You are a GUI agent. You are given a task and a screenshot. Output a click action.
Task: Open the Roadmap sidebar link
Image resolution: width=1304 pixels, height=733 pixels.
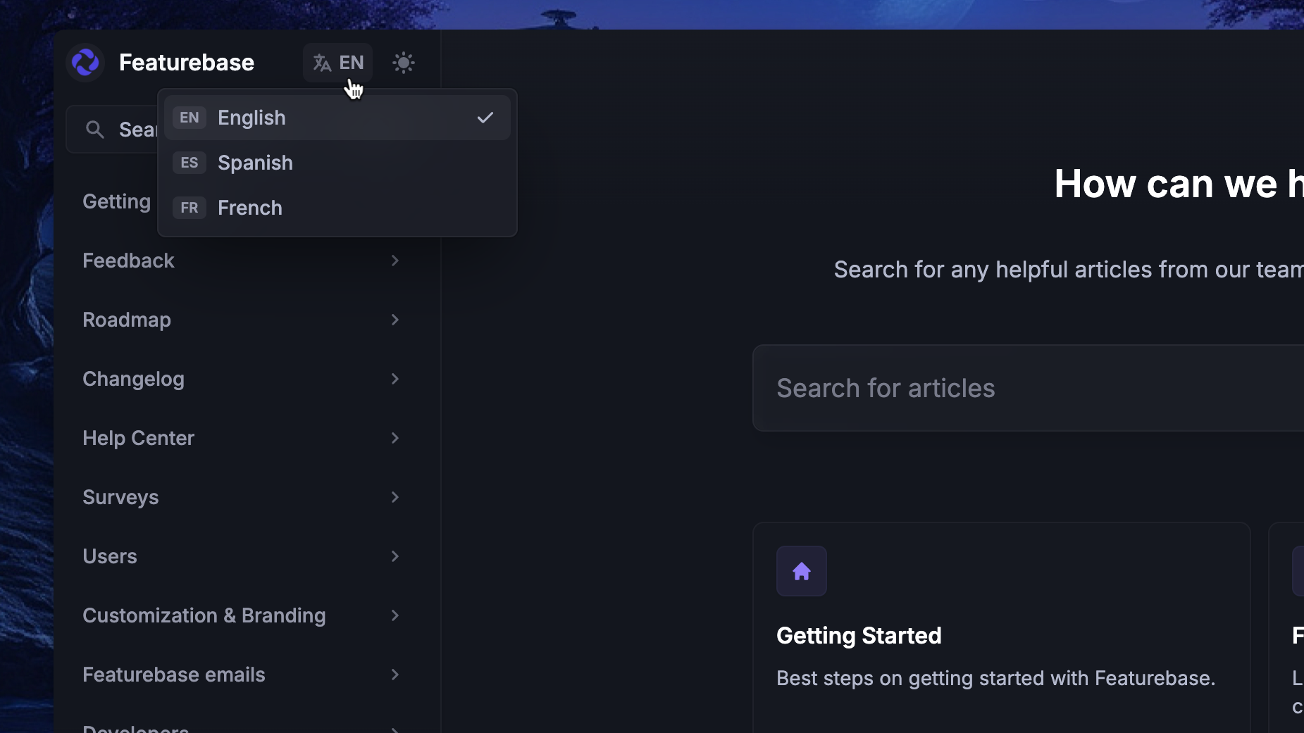coord(127,320)
